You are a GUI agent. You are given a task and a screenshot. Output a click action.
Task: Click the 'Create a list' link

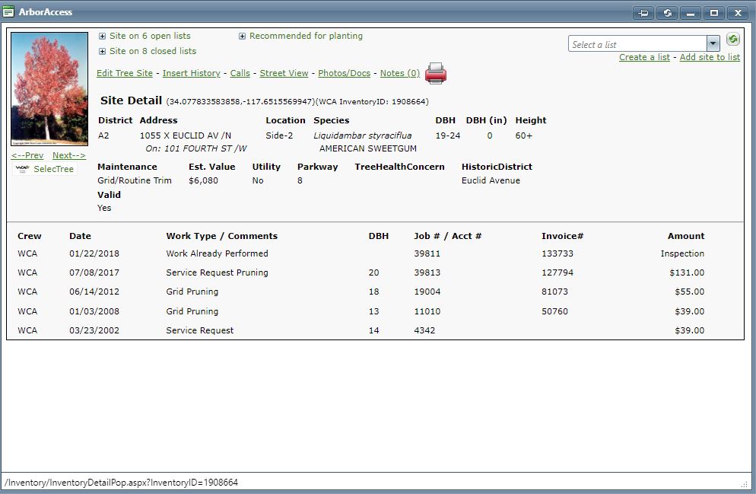coord(644,57)
